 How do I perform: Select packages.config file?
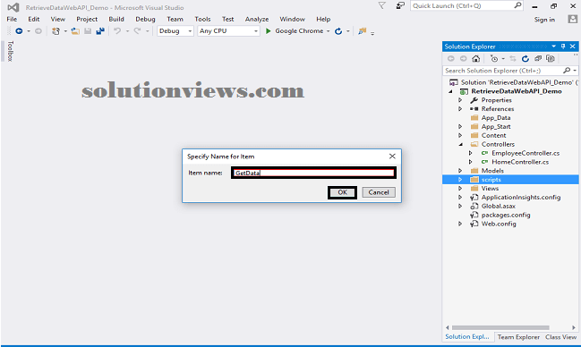coord(506,215)
